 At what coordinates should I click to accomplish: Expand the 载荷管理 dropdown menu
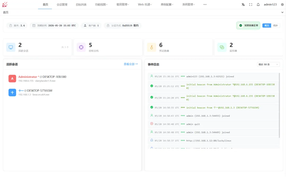click(123, 4)
